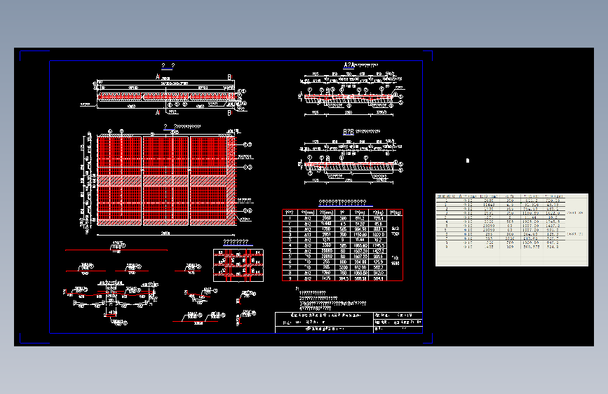Select the large red rebar plan view
The height and width of the screenshot is (394, 608).
pos(167,181)
